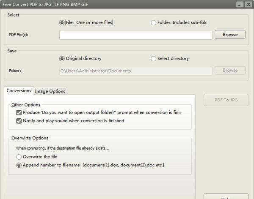Switch to the Conversions tab
Image resolution: width=254 pixels, height=199 pixels.
click(19, 91)
